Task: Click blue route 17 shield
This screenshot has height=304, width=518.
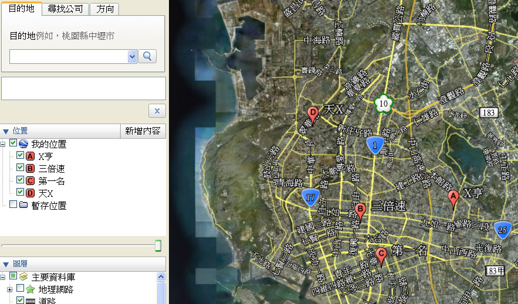Action: 310,198
